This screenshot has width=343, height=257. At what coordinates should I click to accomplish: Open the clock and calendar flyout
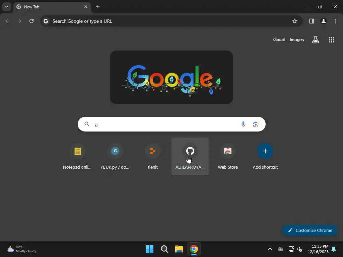click(x=318, y=249)
